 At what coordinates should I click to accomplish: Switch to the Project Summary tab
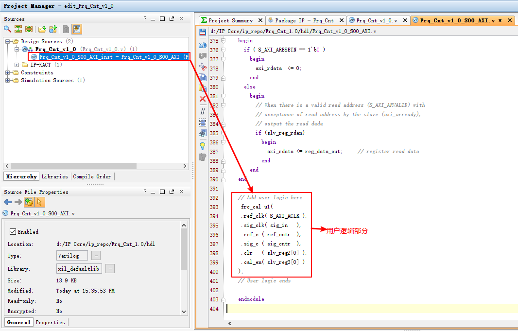(230, 20)
